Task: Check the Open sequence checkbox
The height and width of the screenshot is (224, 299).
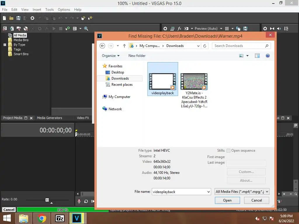Action: pyautogui.click(x=228, y=151)
